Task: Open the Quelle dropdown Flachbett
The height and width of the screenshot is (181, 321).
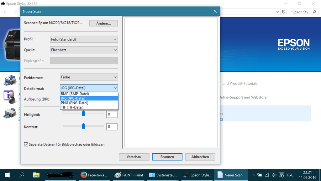Action: [84, 50]
